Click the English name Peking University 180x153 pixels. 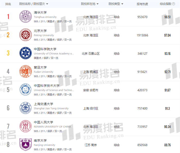(x=44, y=35)
